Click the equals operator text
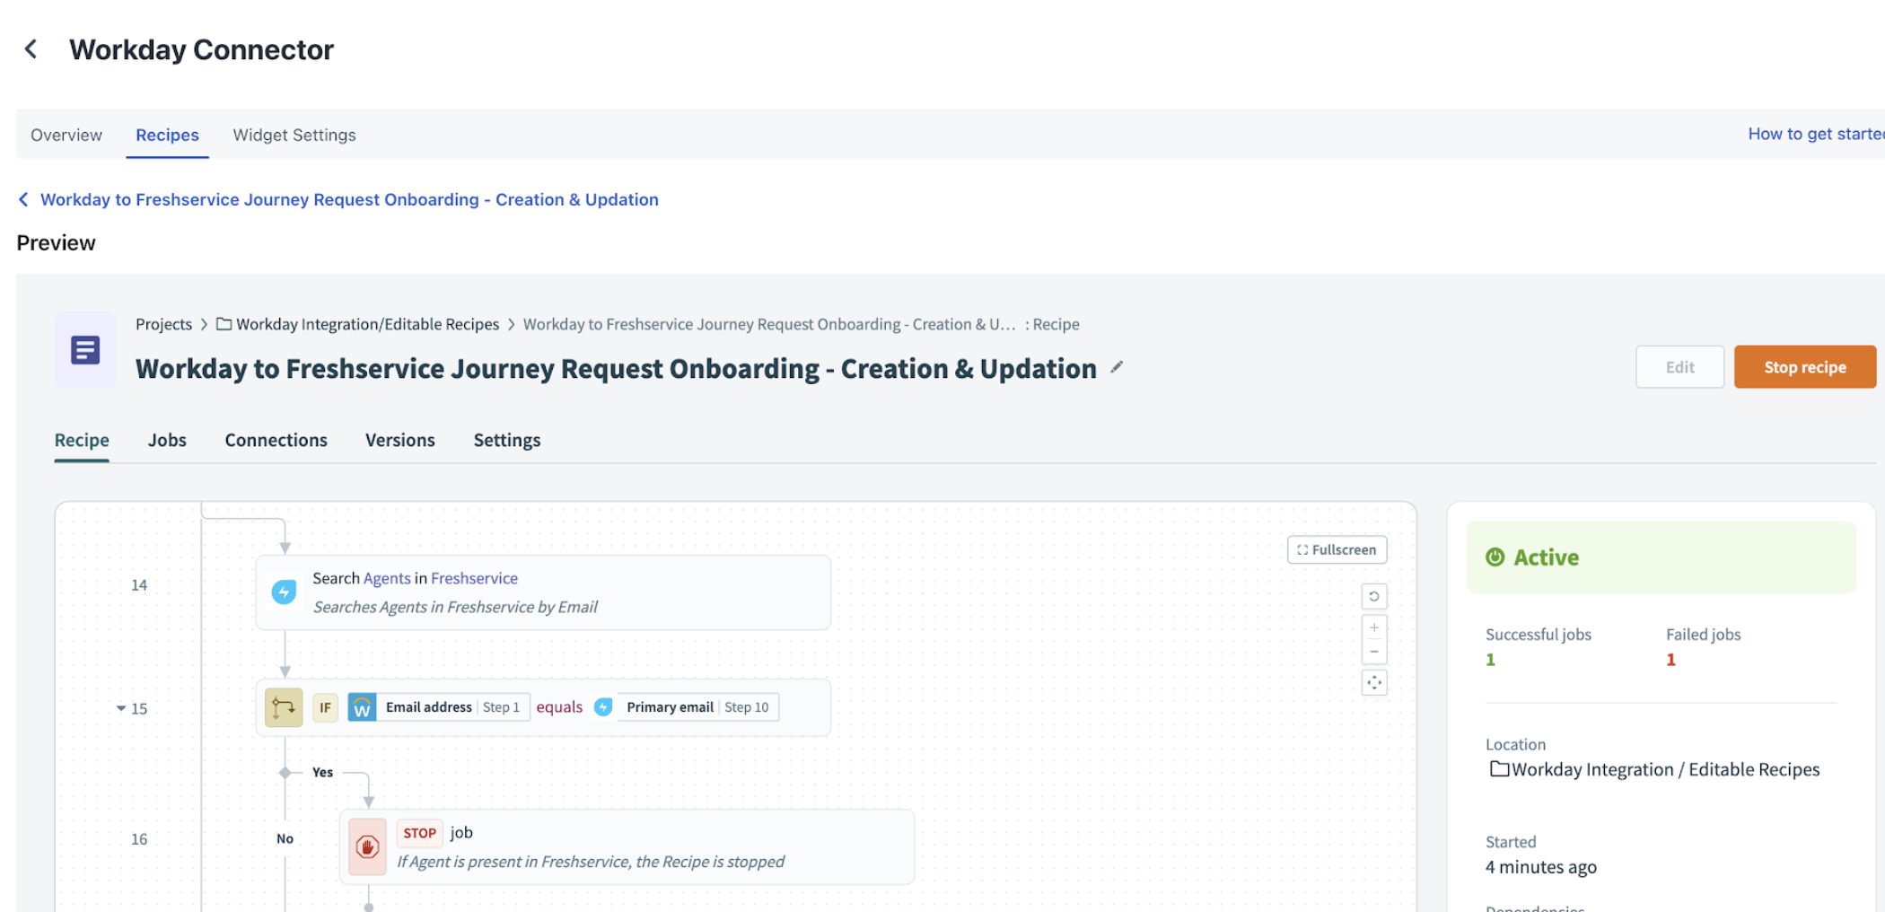The image size is (1885, 912). point(559,707)
